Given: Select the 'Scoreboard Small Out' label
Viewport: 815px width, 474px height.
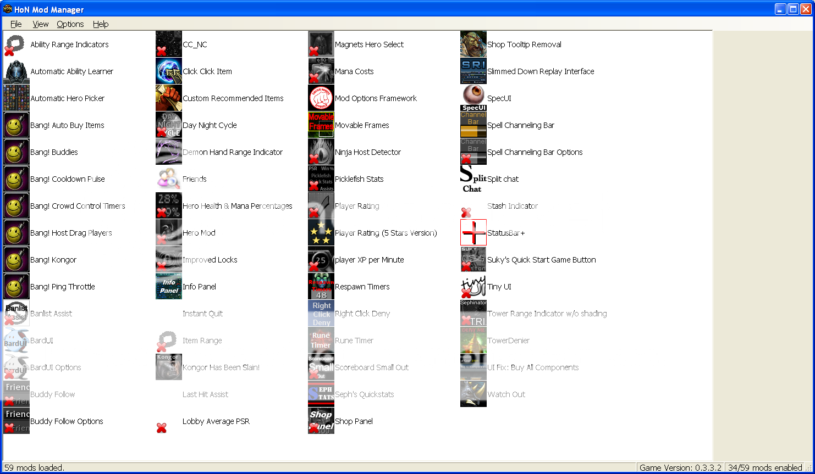Looking at the screenshot, I should tap(372, 367).
